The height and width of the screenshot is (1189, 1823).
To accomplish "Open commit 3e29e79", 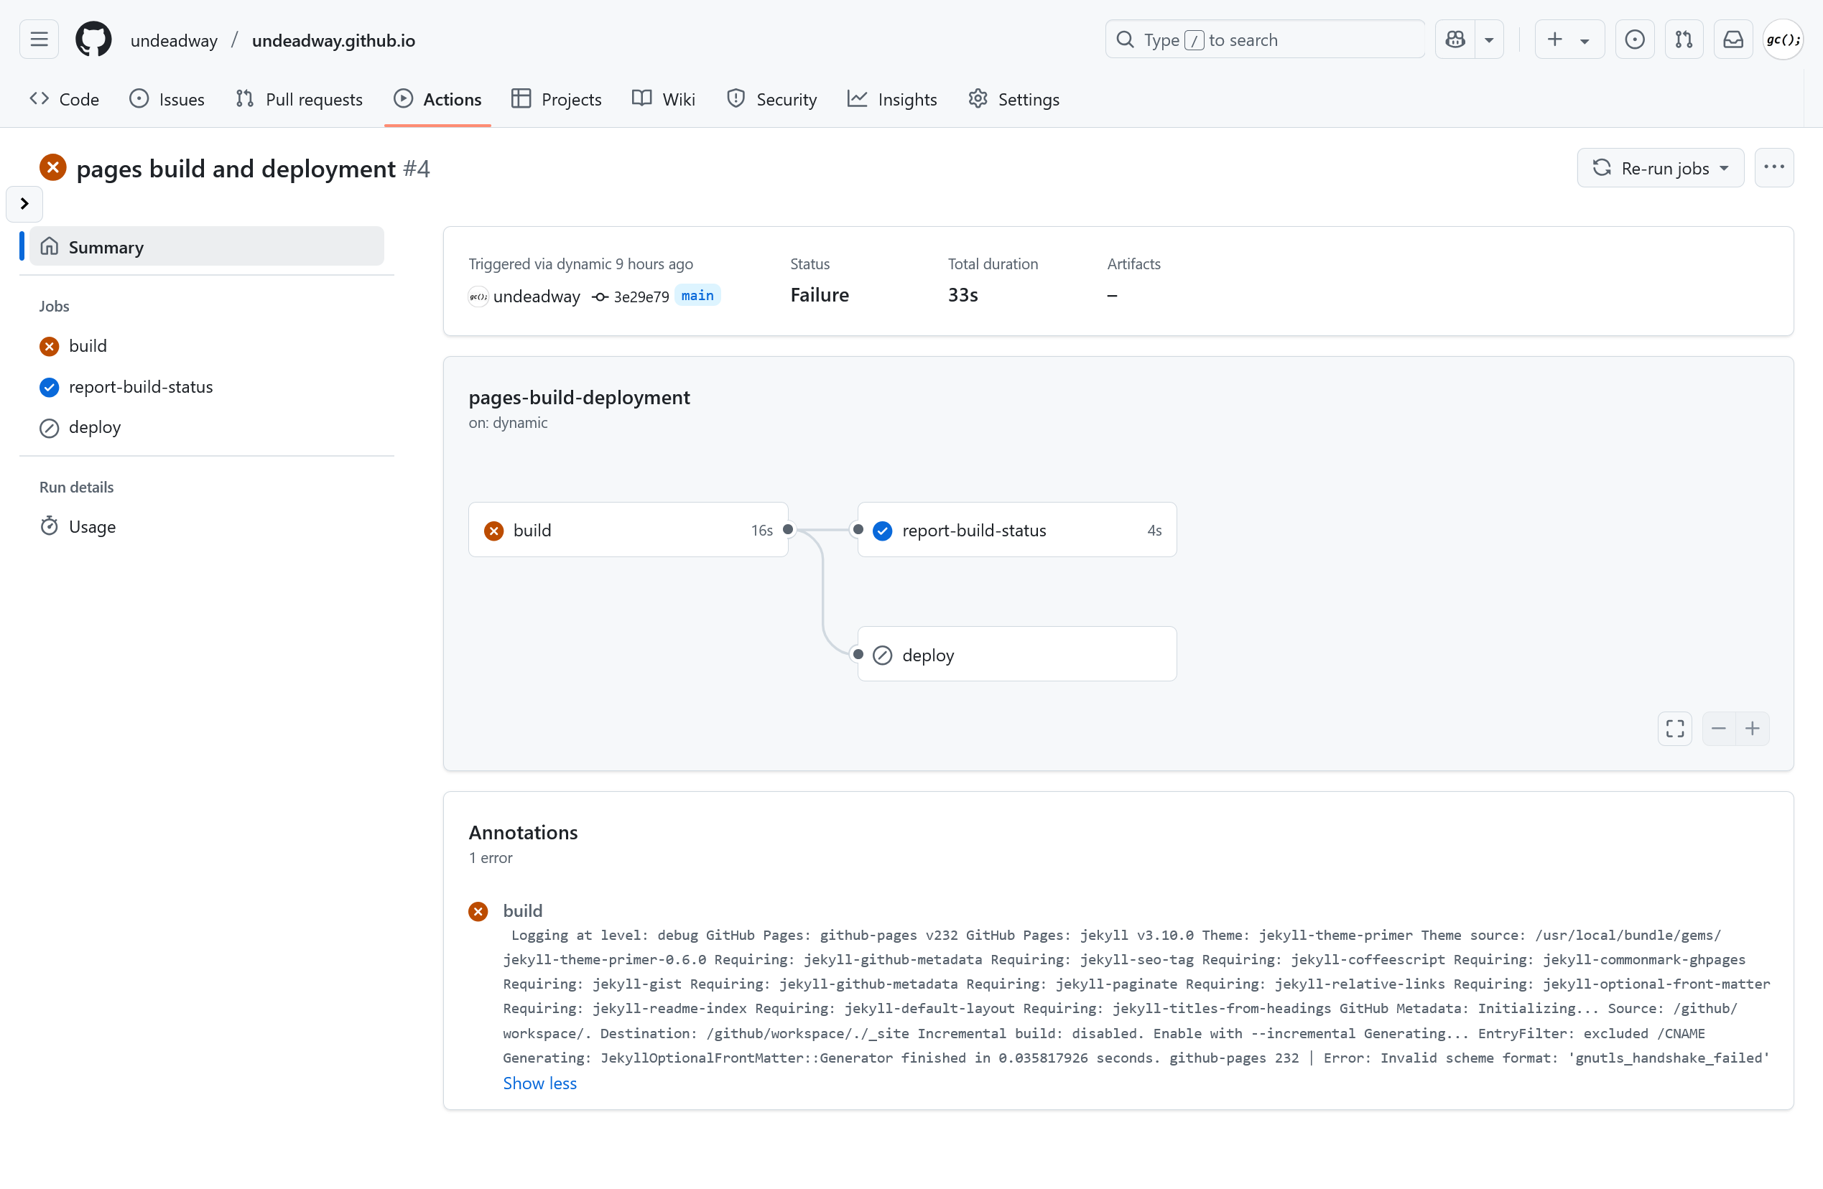I will point(640,297).
